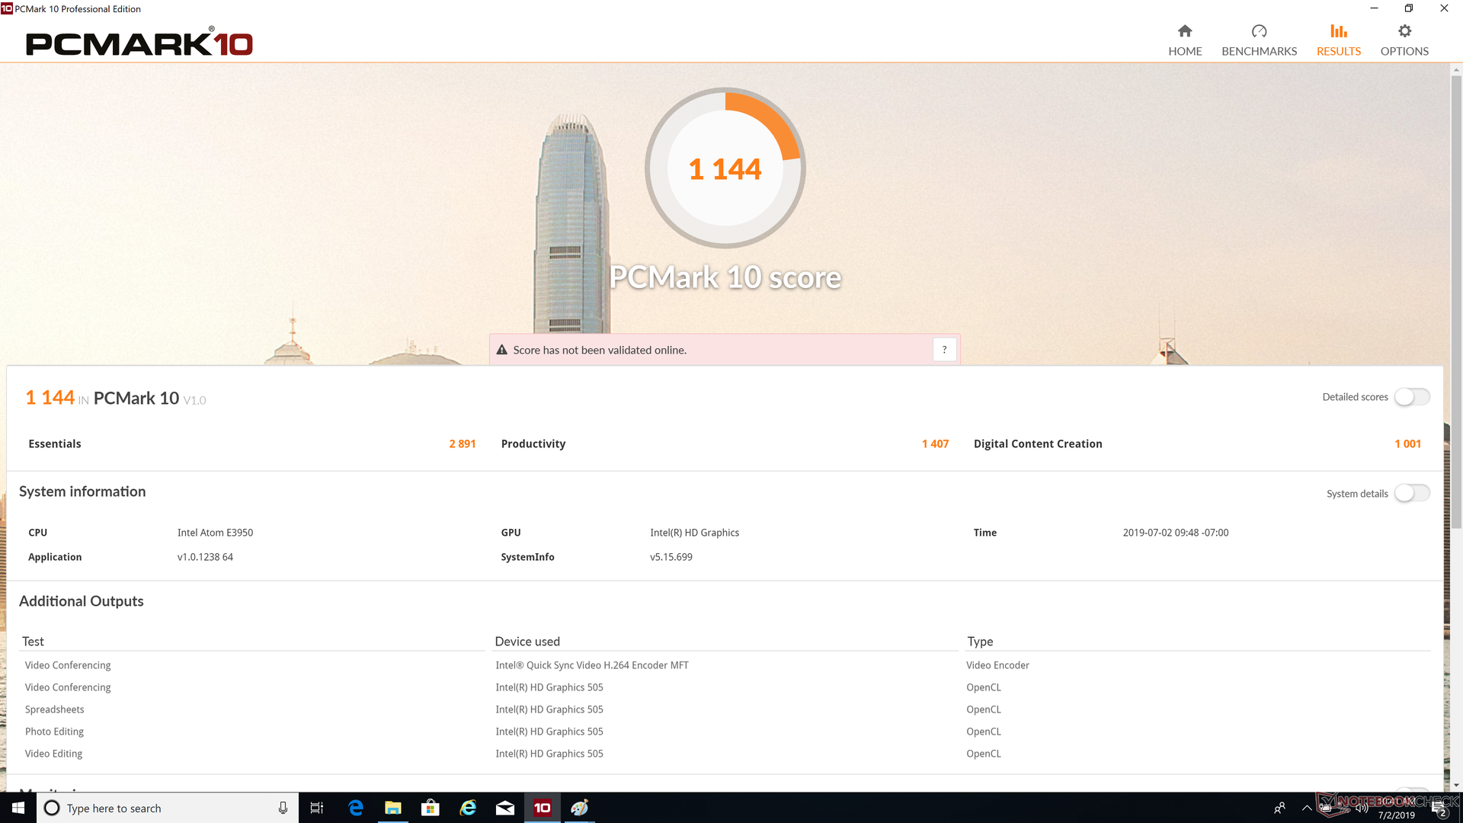Toggle the System details switch
Image resolution: width=1463 pixels, height=823 pixels.
pyautogui.click(x=1412, y=494)
